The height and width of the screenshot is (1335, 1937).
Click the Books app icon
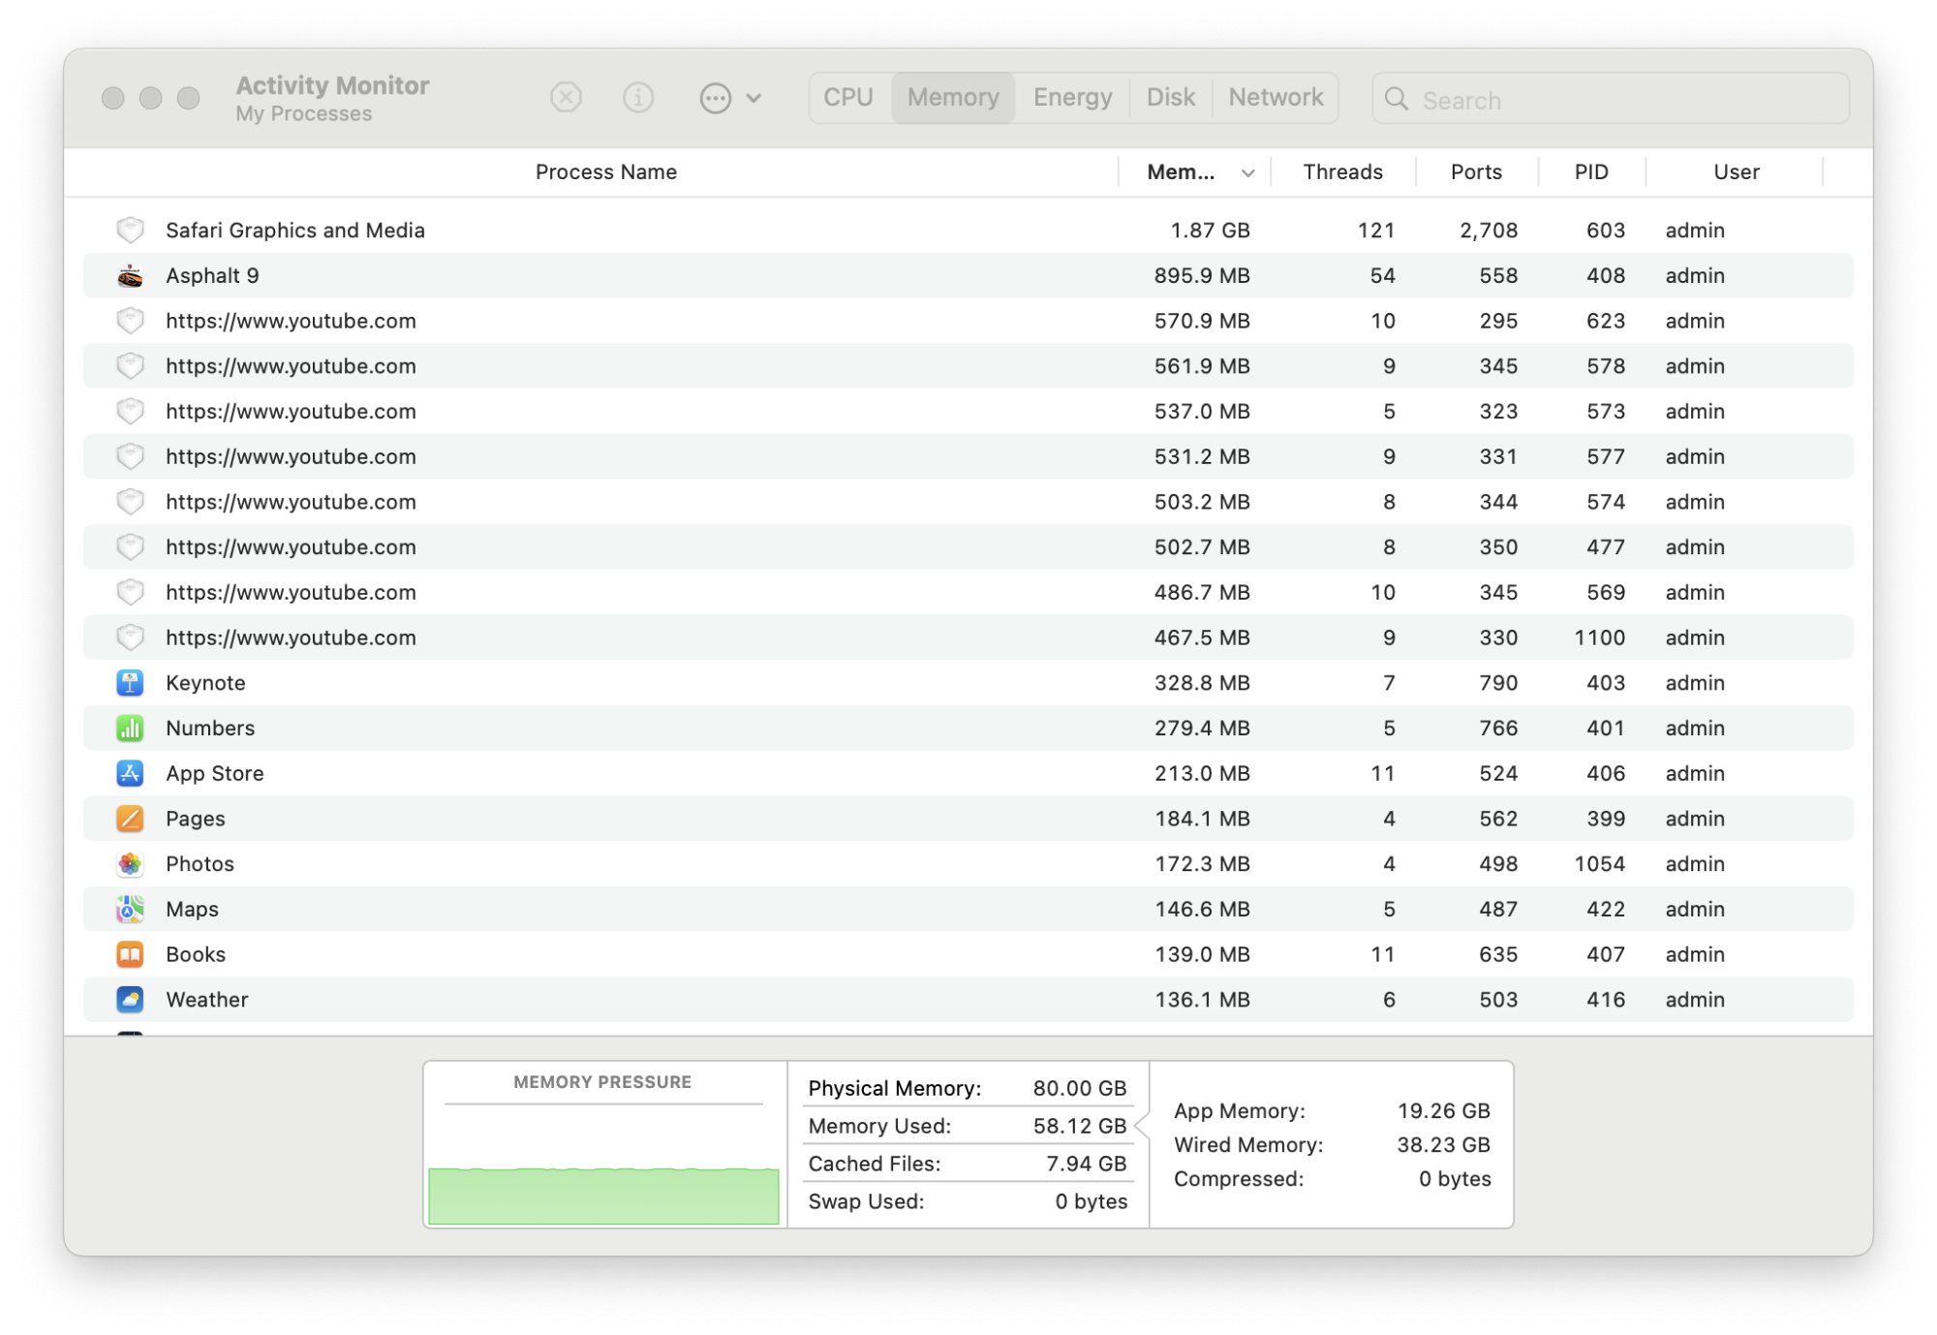pyautogui.click(x=130, y=955)
